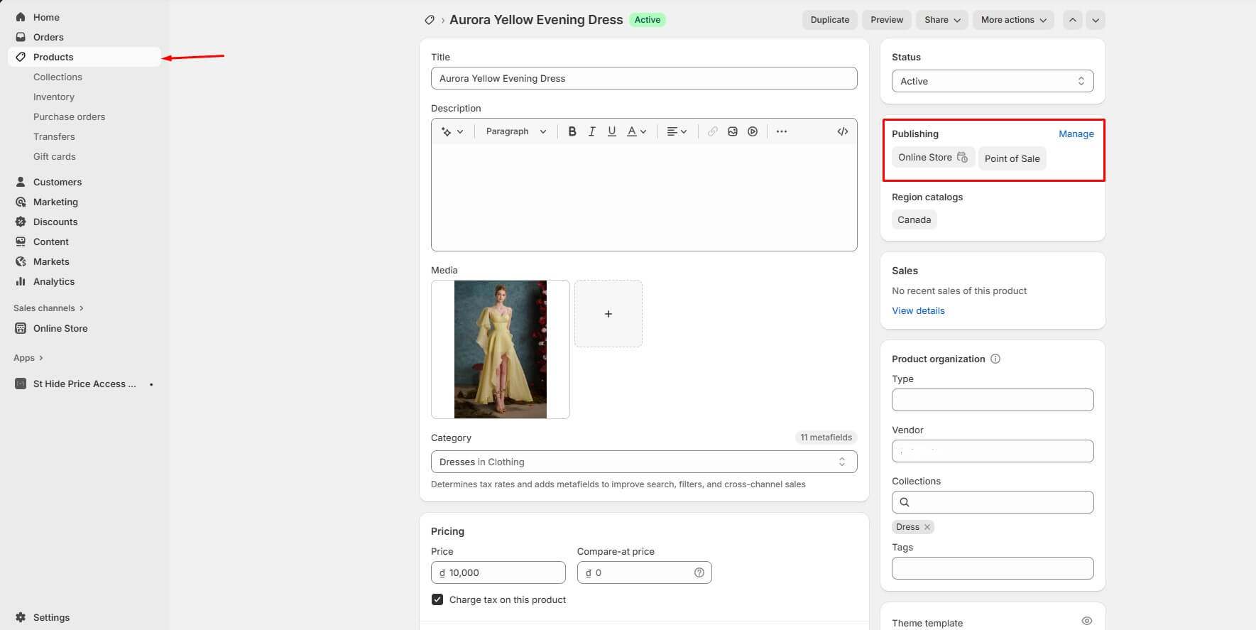
Task: Expand the Sales channels section
Action: point(49,308)
